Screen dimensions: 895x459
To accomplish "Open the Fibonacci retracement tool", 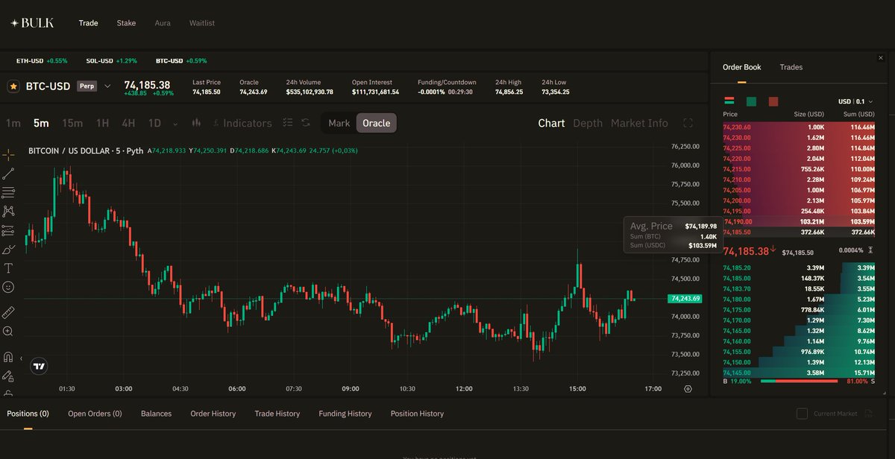I will tap(9, 192).
